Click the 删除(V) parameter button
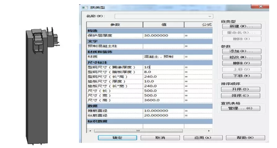 pyautogui.click(x=242, y=63)
